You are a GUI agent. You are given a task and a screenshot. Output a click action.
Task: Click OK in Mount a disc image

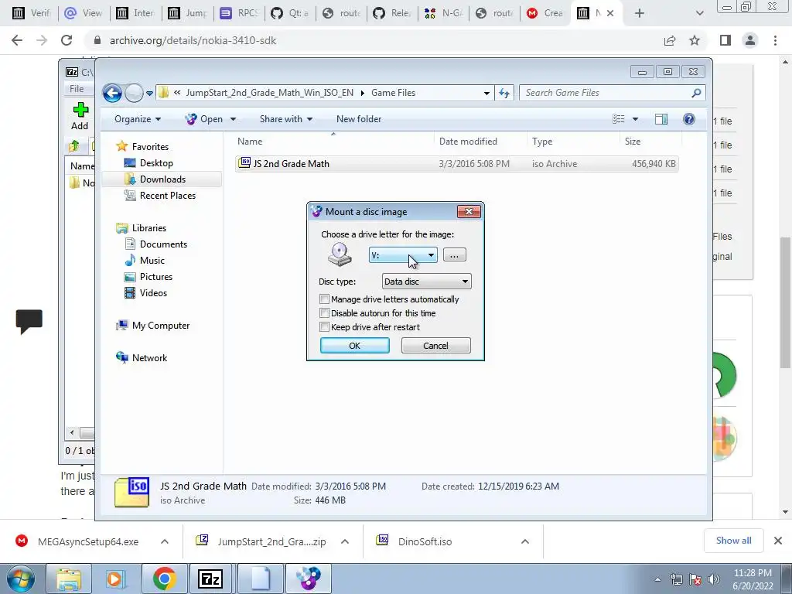[x=354, y=346]
